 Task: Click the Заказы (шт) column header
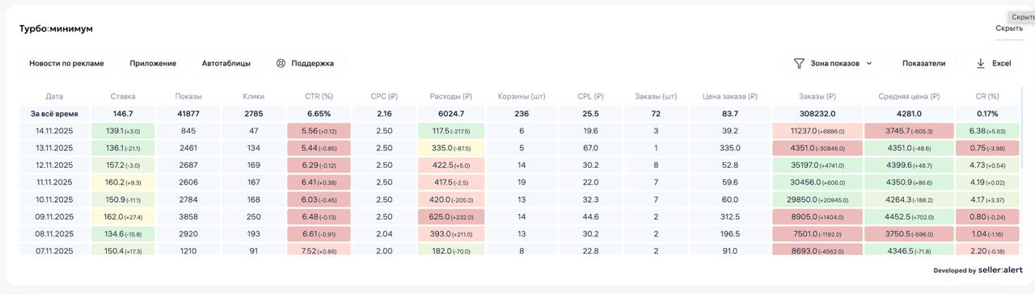click(656, 96)
